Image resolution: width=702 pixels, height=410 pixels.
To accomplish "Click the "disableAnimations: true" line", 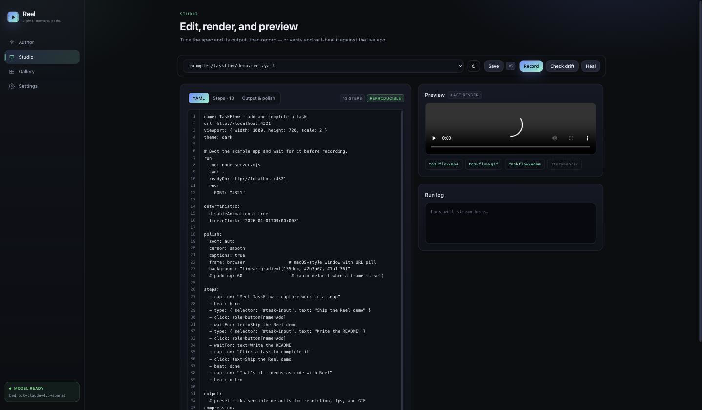I will click(239, 214).
